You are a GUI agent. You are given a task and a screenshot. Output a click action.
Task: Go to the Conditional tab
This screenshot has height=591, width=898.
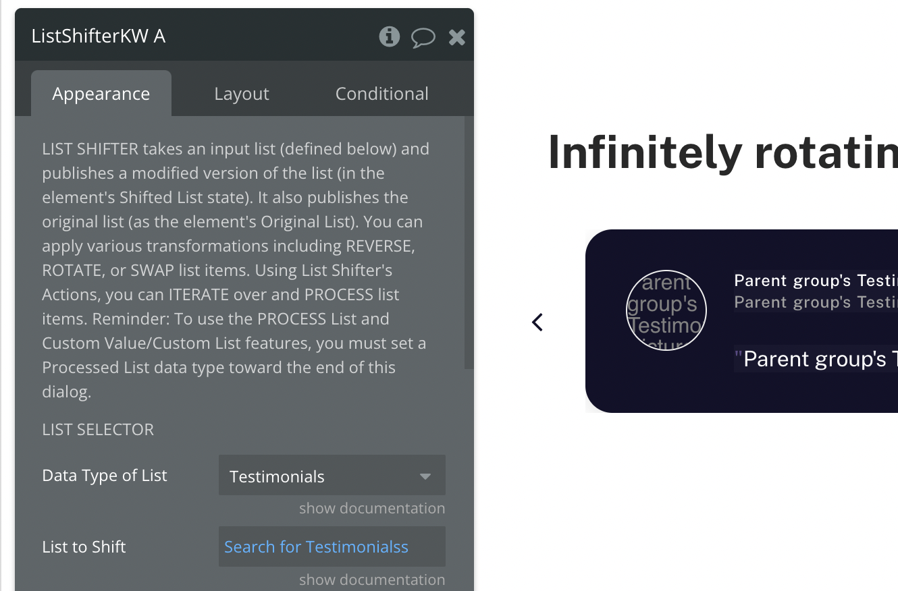point(382,93)
